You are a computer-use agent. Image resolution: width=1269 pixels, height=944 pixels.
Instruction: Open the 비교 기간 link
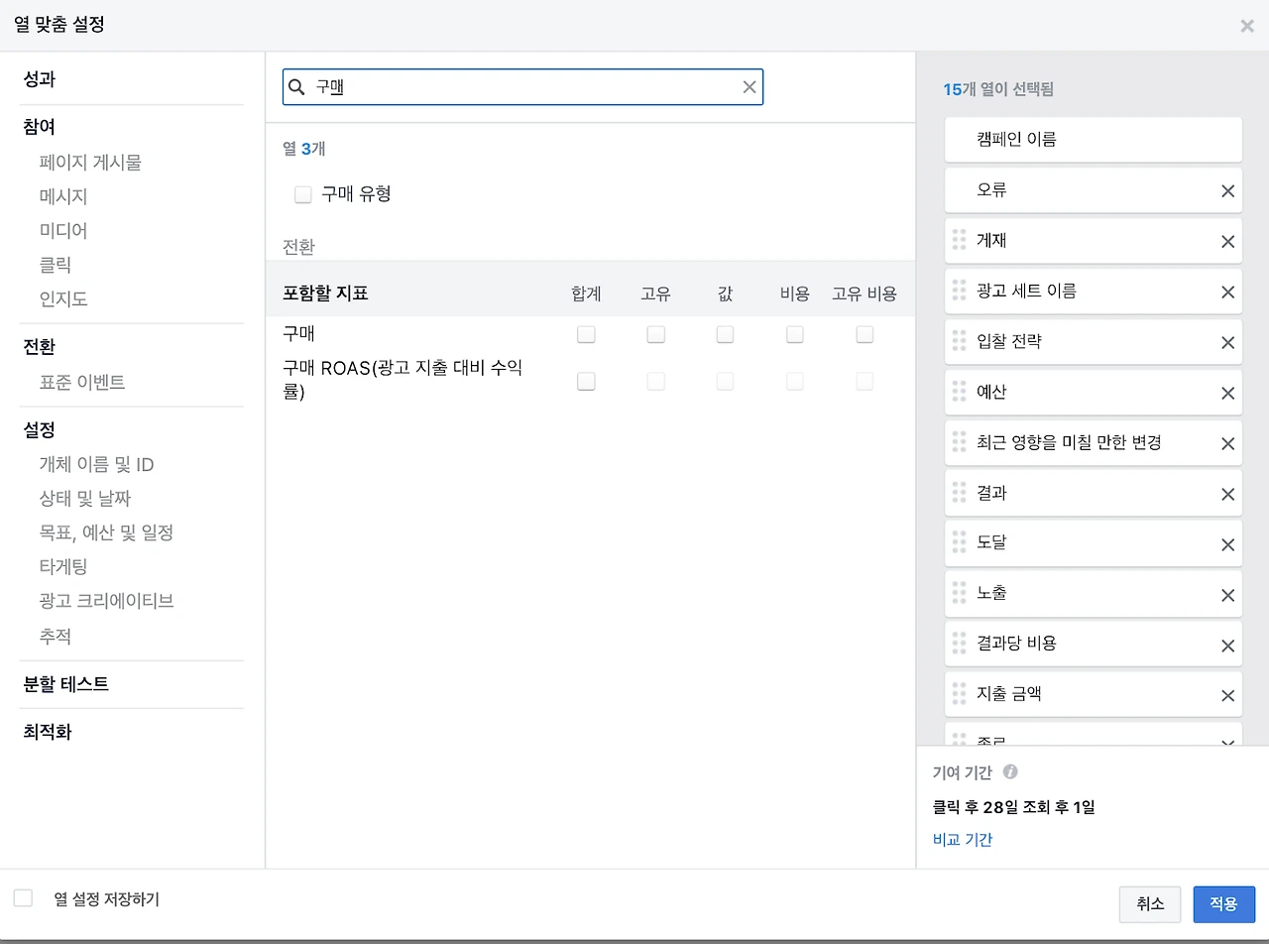point(963,840)
